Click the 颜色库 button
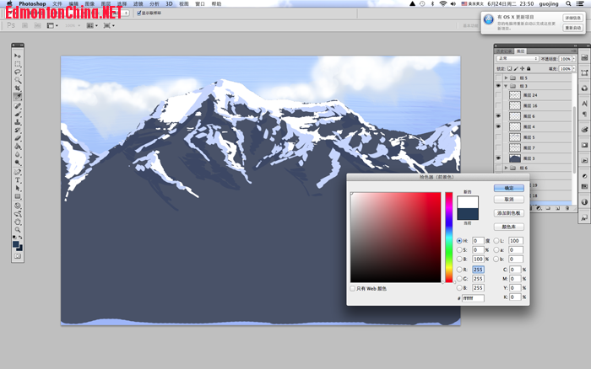 508,227
